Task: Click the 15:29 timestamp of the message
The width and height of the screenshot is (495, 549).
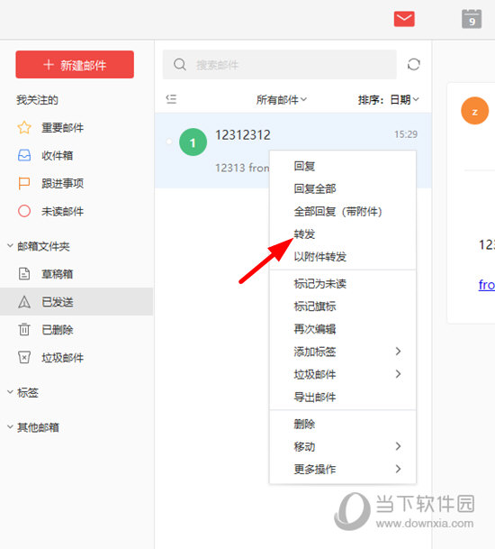Action: pos(406,134)
